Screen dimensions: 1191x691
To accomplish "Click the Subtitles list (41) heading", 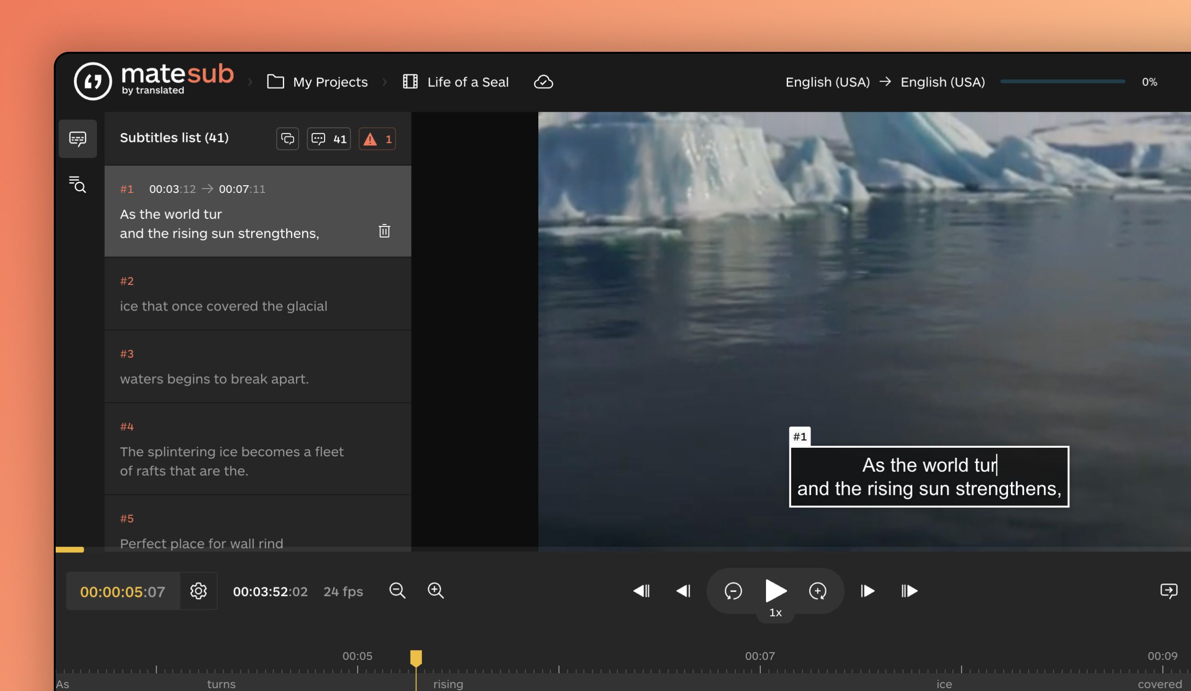I will pyautogui.click(x=174, y=138).
